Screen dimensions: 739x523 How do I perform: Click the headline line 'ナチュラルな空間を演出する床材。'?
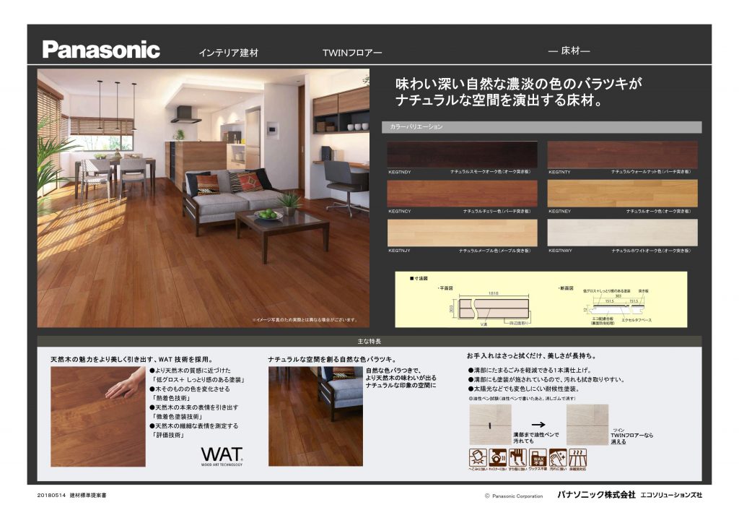coord(499,100)
